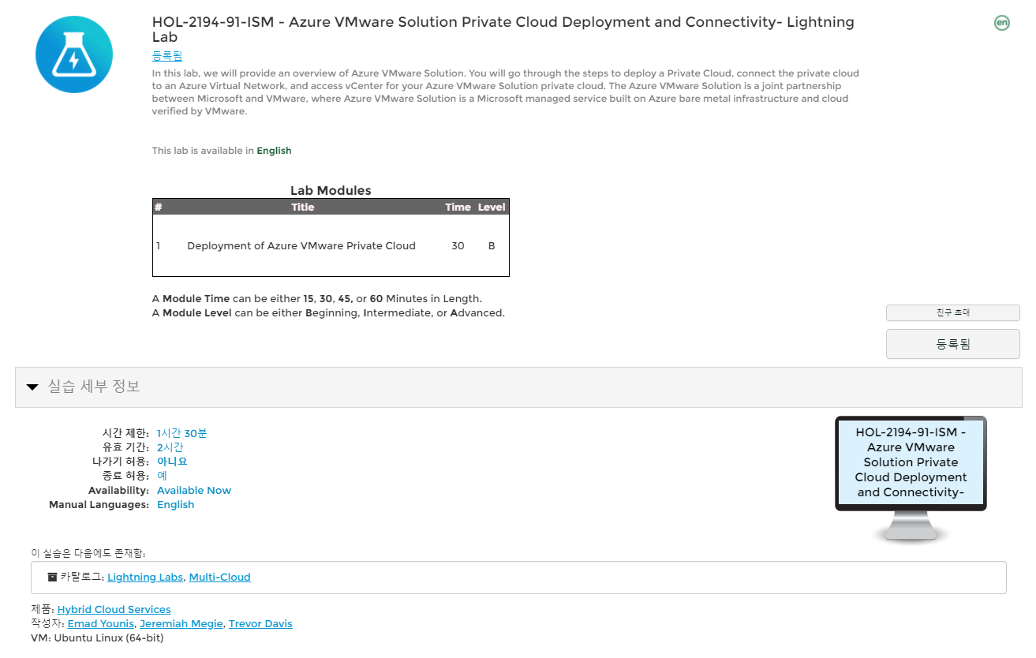Click the 1시간 30분 time limit value
This screenshot has width=1036, height=658.
(x=182, y=433)
